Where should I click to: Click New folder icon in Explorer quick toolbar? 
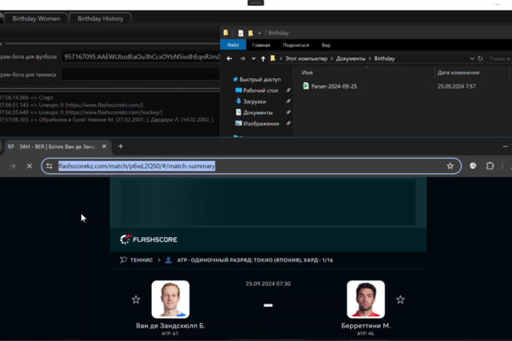coord(251,33)
